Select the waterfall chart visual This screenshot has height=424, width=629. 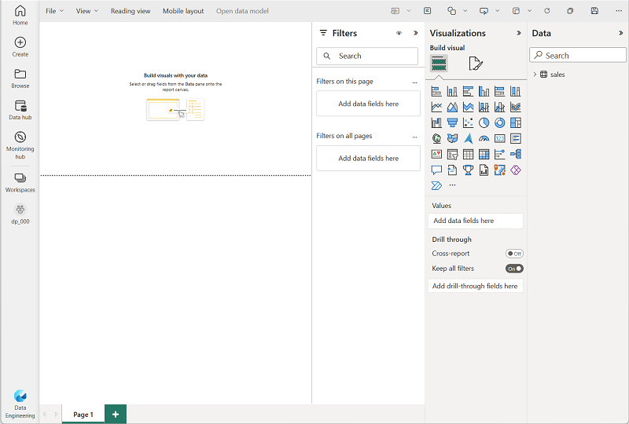point(436,122)
